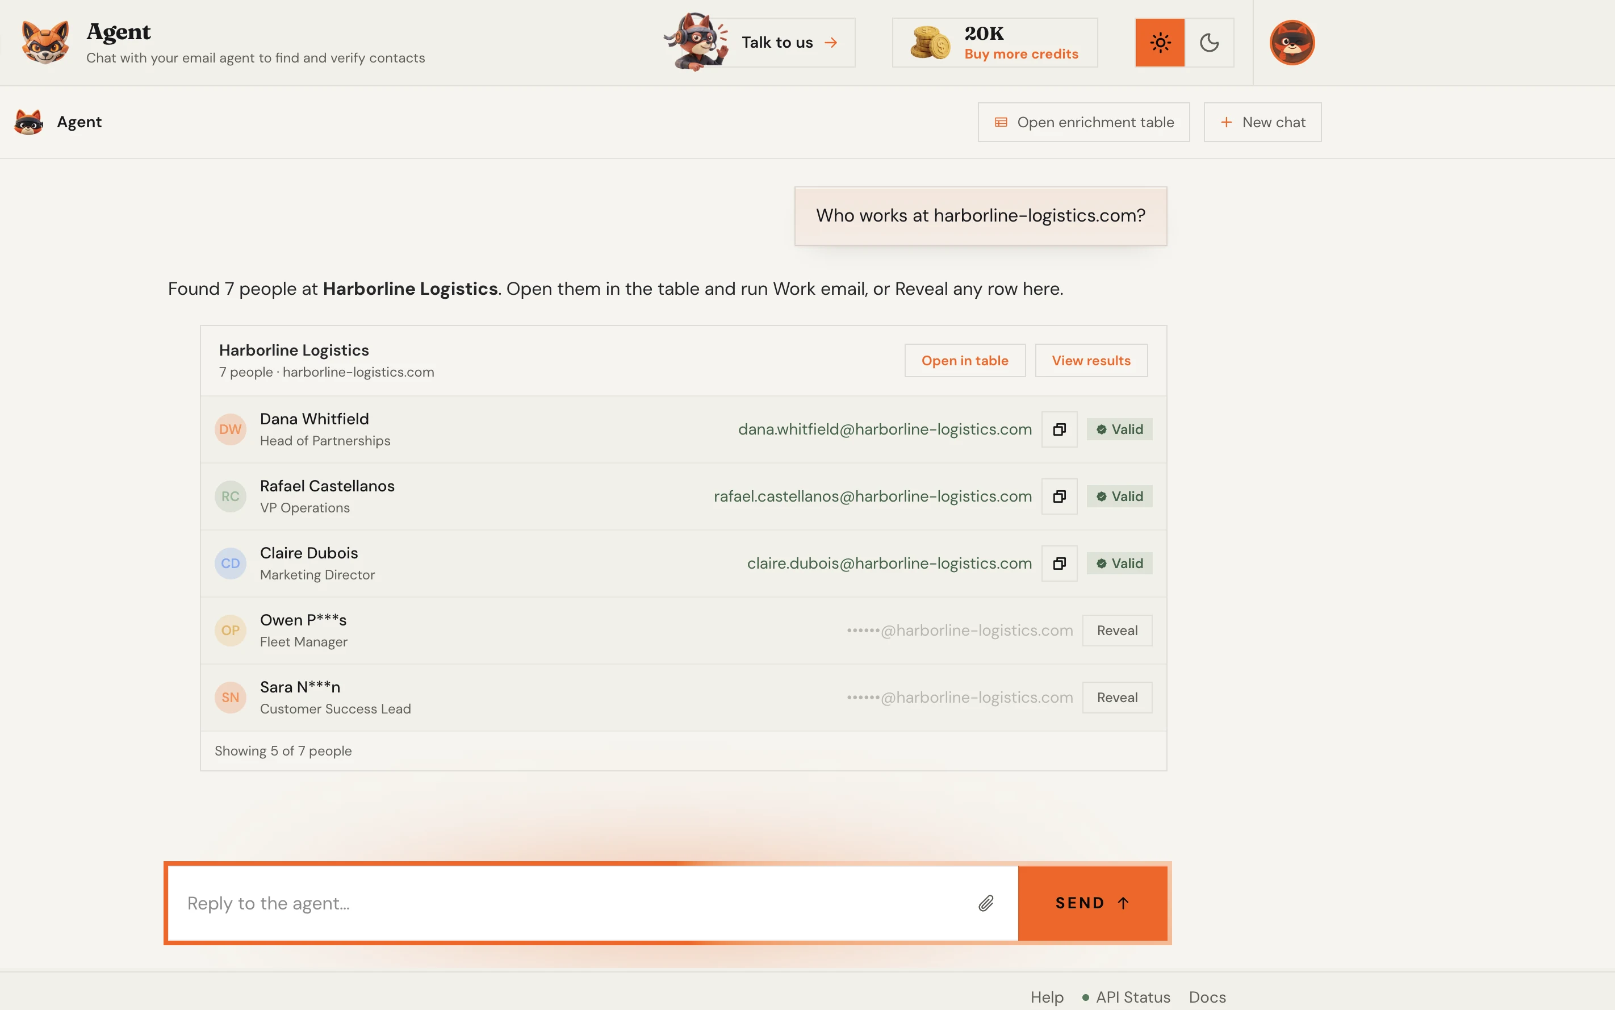
Task: Switch to dark theme moon icon
Action: click(x=1209, y=43)
